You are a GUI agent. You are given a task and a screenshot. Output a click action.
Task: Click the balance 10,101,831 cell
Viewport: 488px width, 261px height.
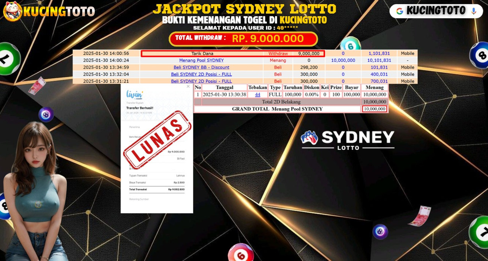click(x=379, y=60)
